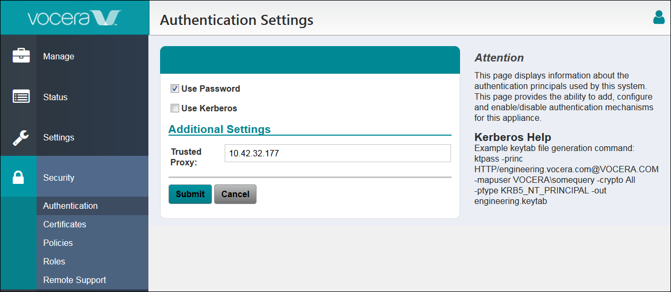This screenshot has height=292, width=671.
Task: Expand the Status menu section
Action: coord(55,97)
